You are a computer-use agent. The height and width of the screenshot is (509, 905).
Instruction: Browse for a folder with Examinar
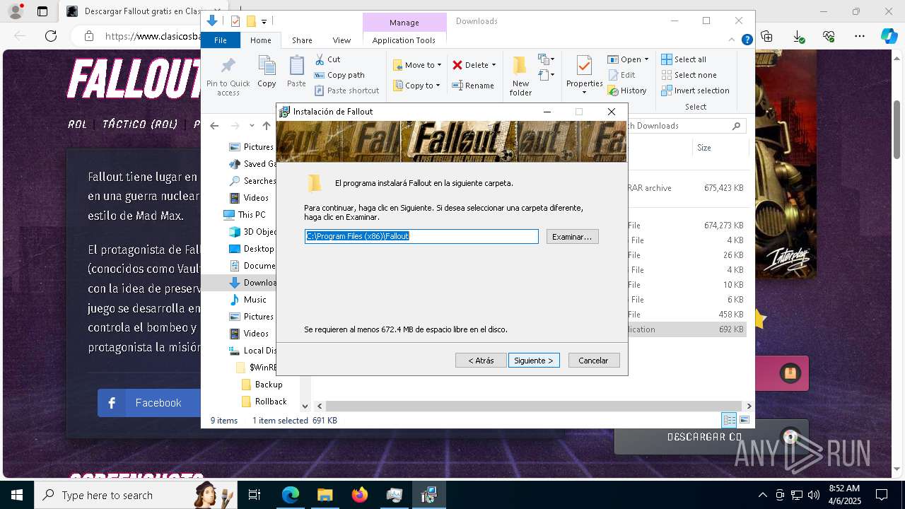572,237
